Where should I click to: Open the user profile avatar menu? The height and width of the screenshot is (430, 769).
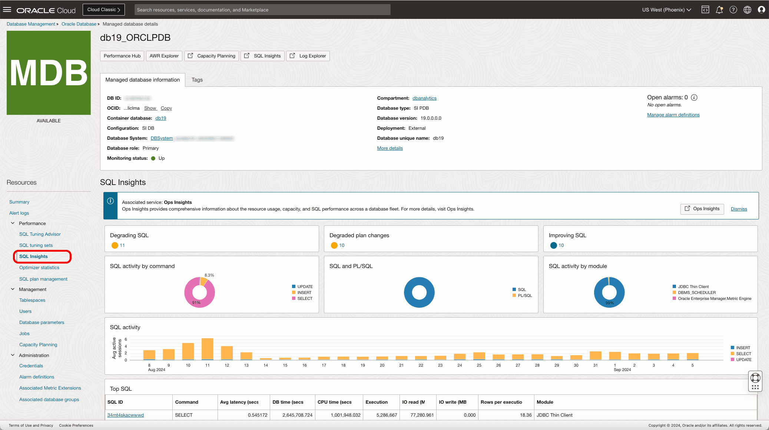click(762, 9)
